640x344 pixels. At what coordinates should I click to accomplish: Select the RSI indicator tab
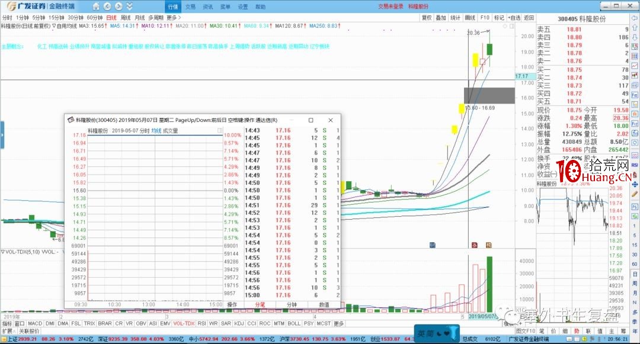tap(201, 323)
